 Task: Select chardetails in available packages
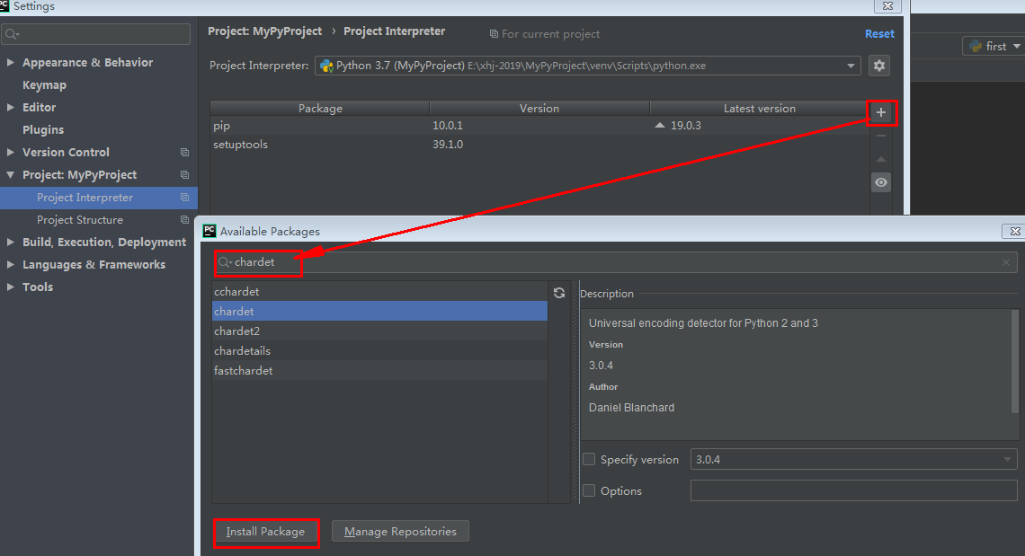point(379,351)
